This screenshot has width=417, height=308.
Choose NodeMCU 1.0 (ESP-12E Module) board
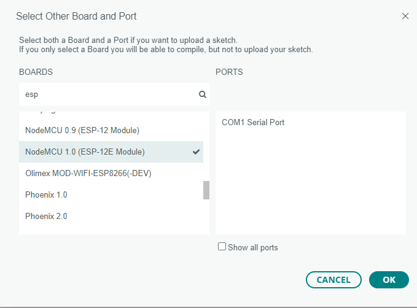tap(85, 152)
